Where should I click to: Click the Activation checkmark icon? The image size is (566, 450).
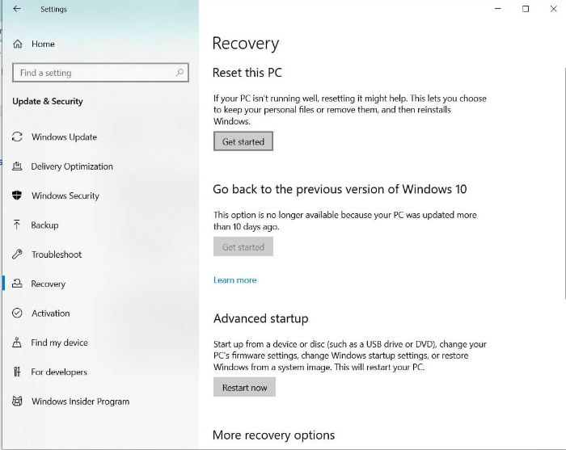[x=18, y=313]
